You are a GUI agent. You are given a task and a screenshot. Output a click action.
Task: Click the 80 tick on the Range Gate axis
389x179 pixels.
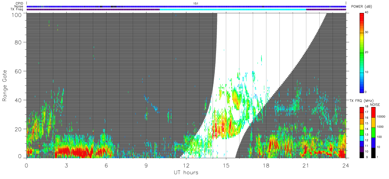pos(18,42)
